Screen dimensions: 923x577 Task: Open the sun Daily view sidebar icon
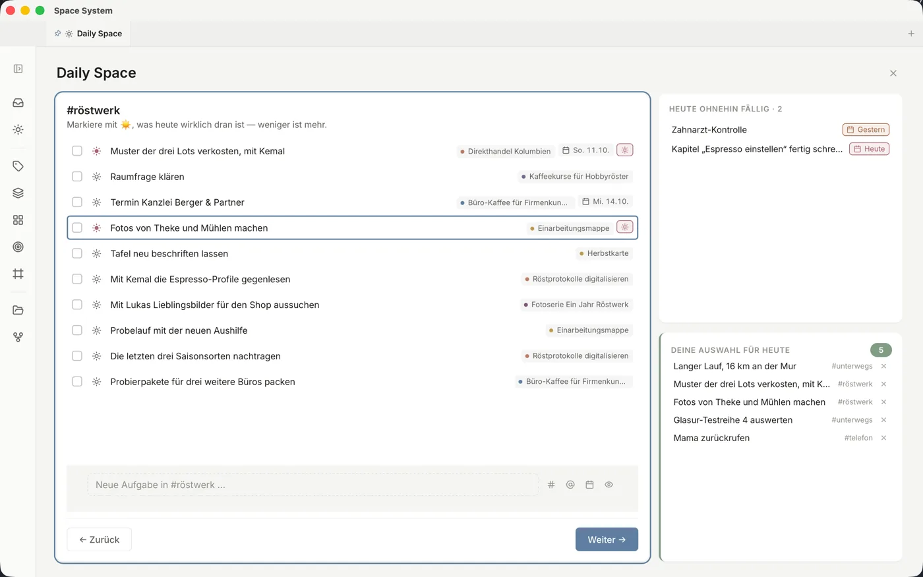[x=18, y=130]
